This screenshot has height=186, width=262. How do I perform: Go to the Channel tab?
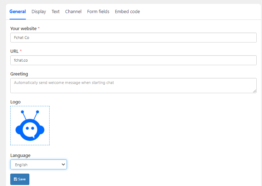(73, 12)
